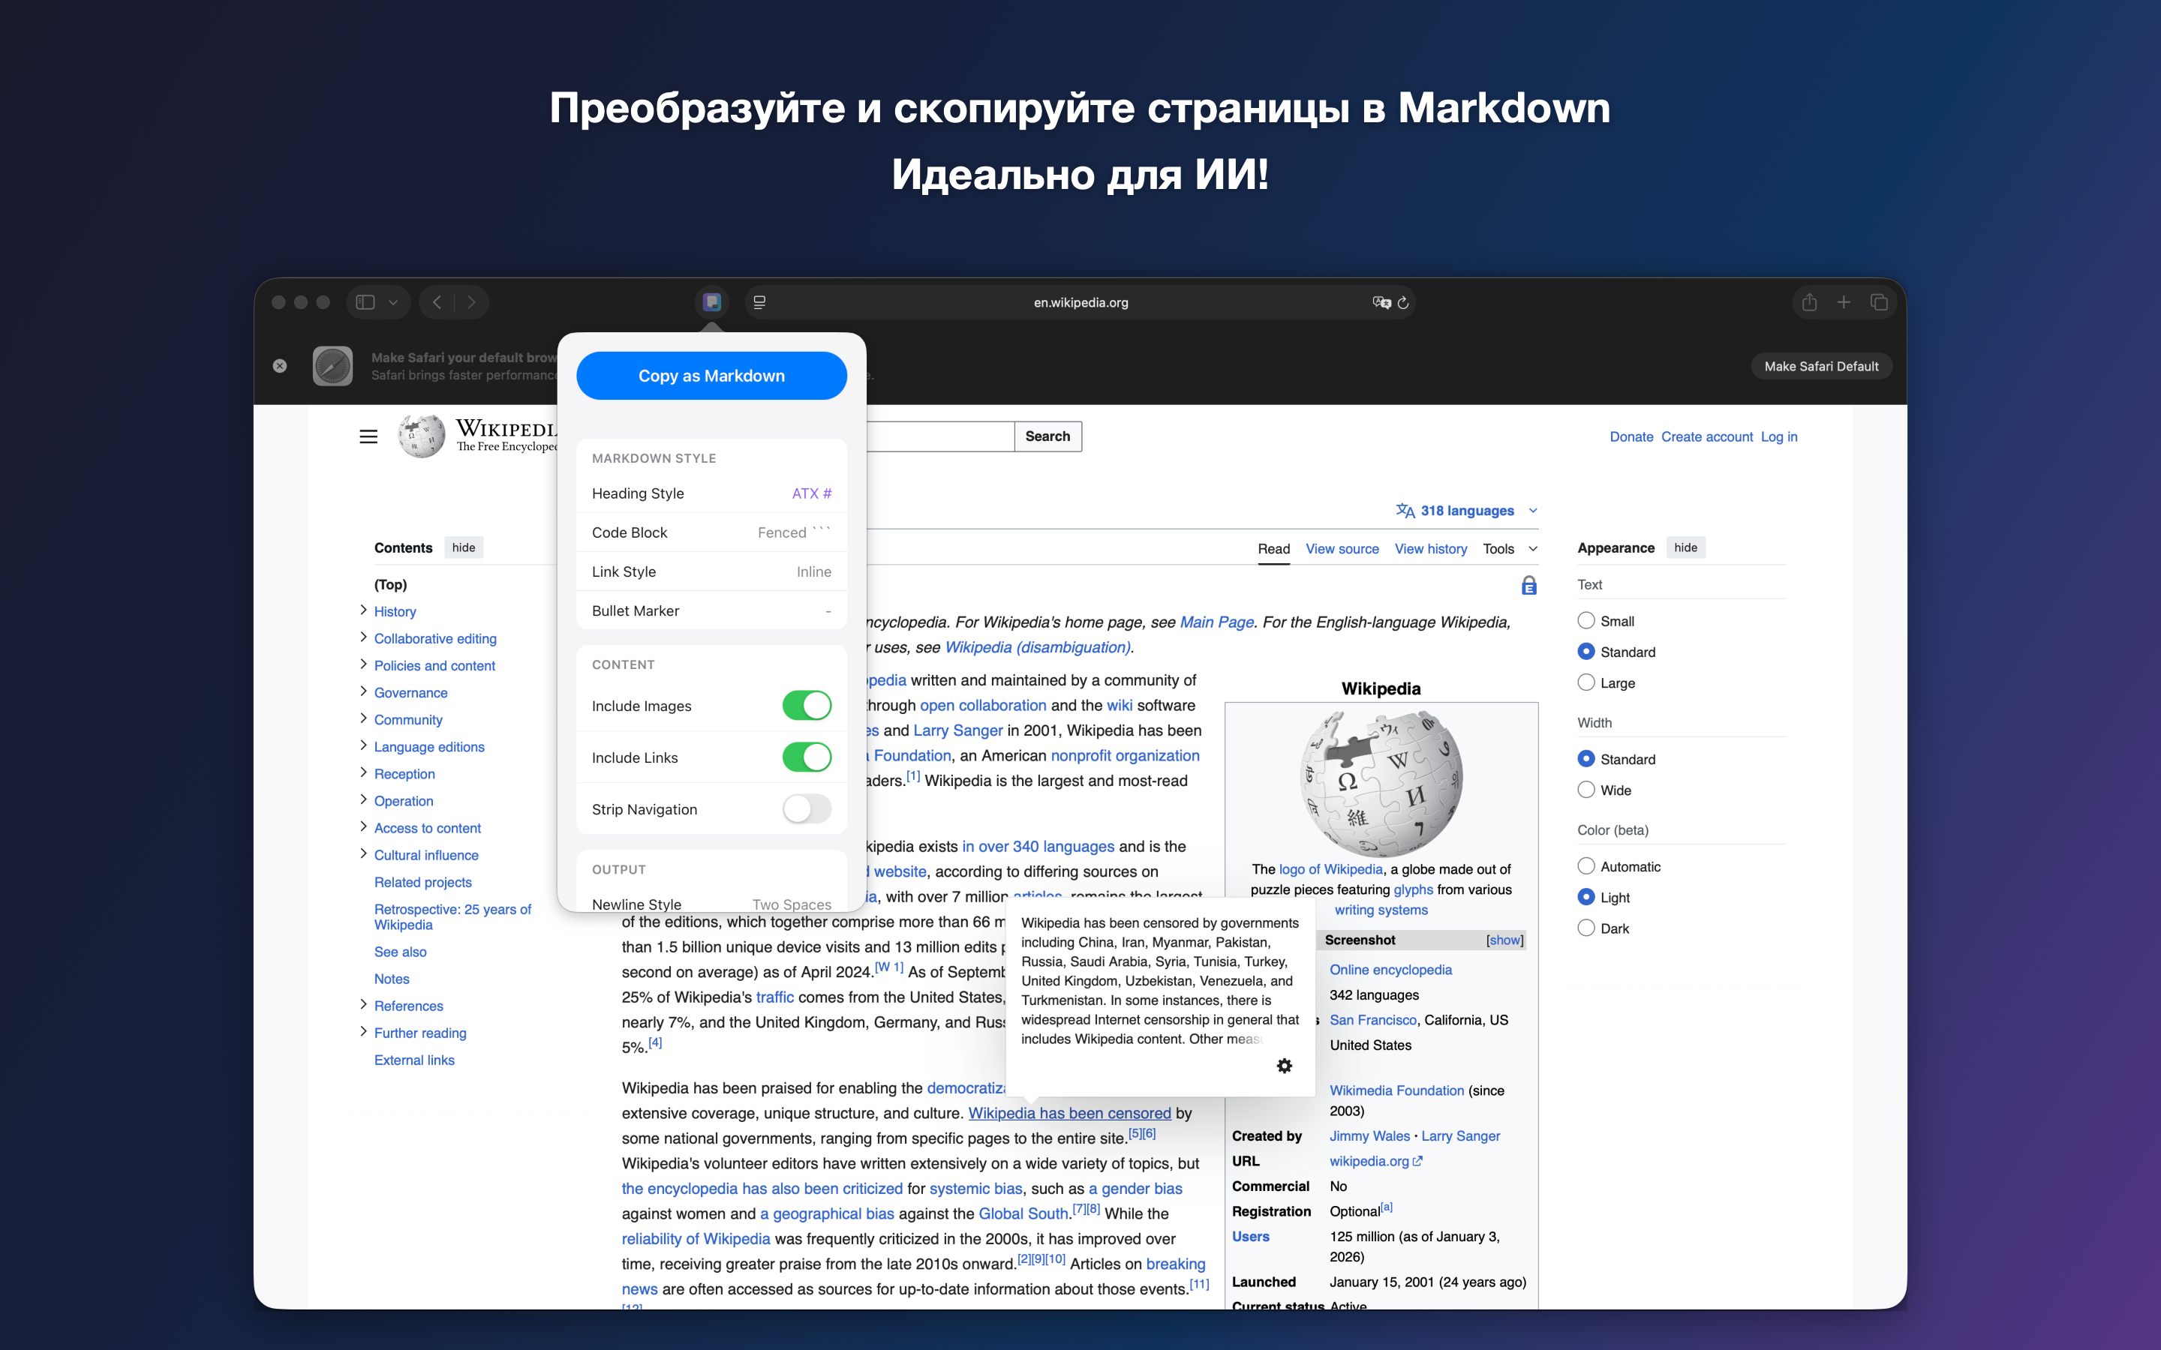Open the wikipedia.org external URL link

1376,1161
